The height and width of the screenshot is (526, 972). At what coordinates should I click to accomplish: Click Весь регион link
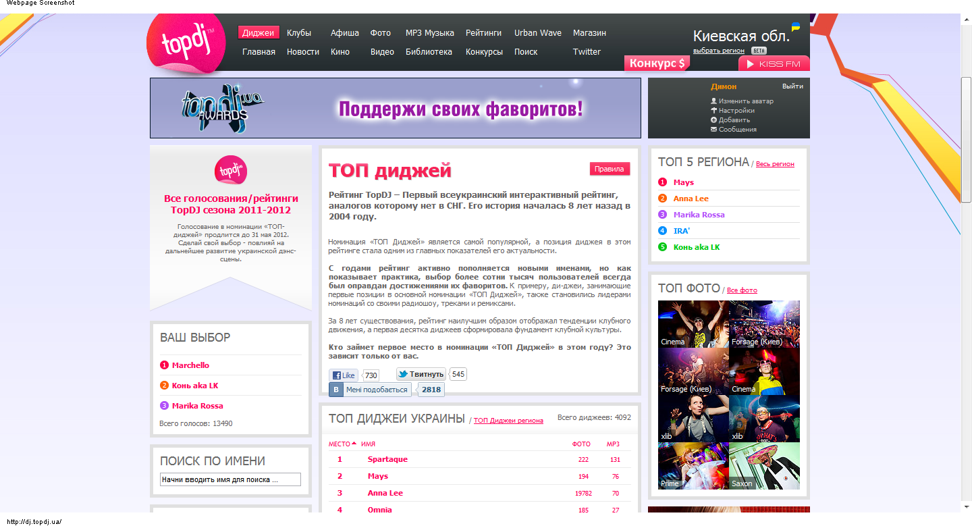click(775, 164)
